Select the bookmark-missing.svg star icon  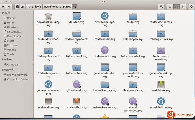(x=48, y=16)
